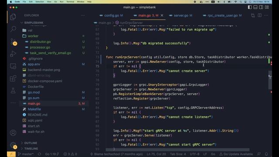279x157 pixels.
Task: Switch to config.go tab
Action: [x=111, y=16]
